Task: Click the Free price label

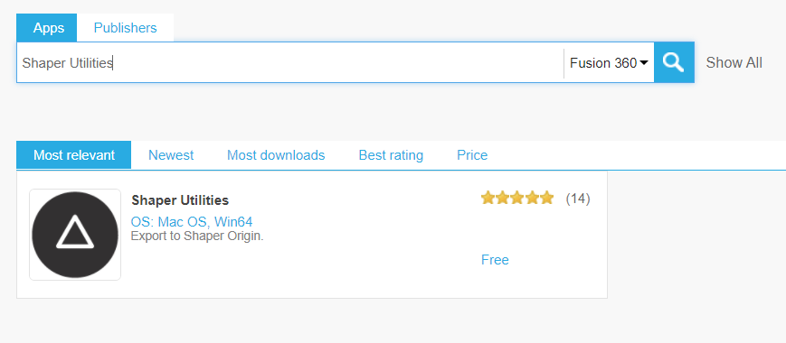Action: point(495,260)
